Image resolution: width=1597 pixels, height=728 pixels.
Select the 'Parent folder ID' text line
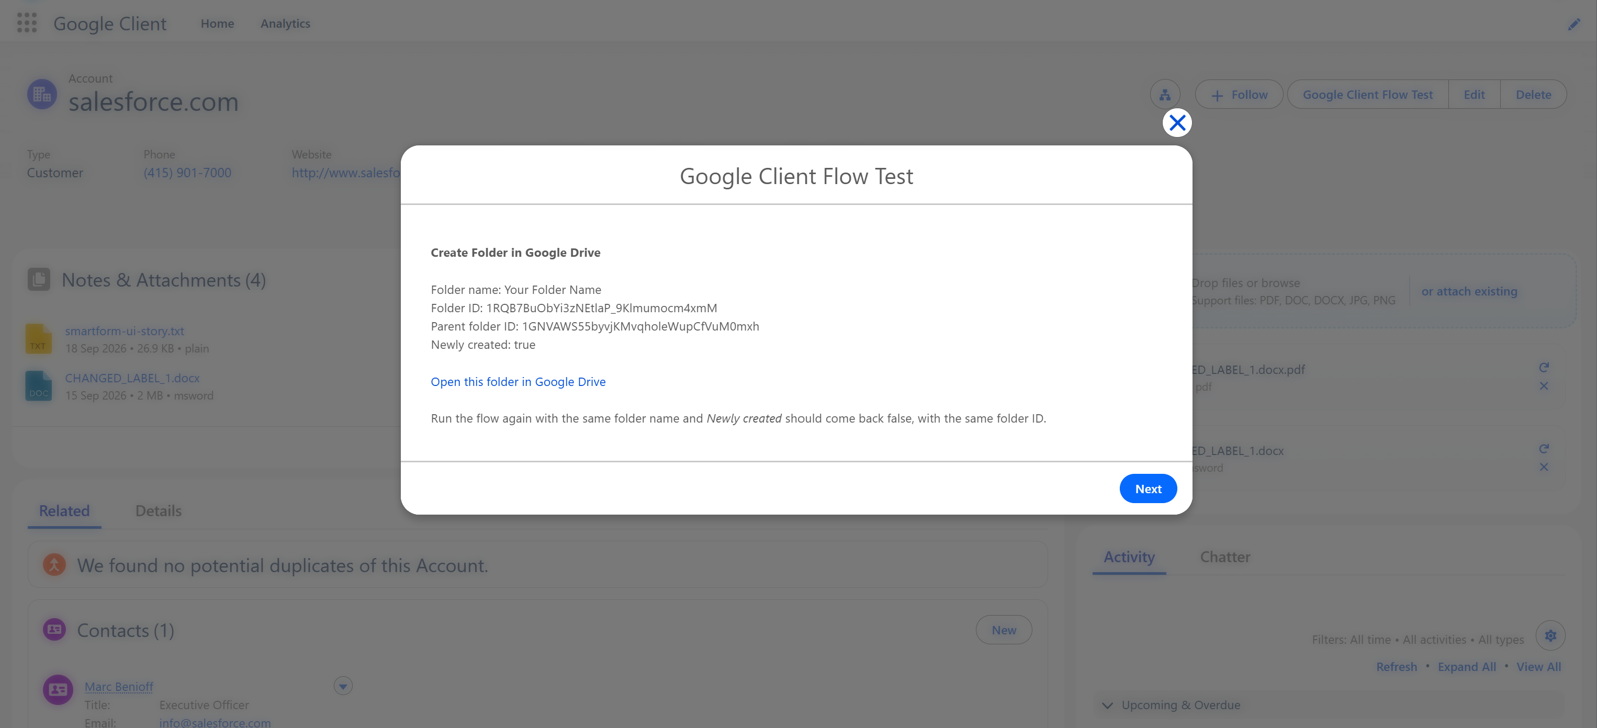[594, 326]
